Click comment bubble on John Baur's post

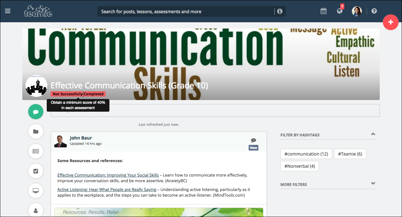253,140
